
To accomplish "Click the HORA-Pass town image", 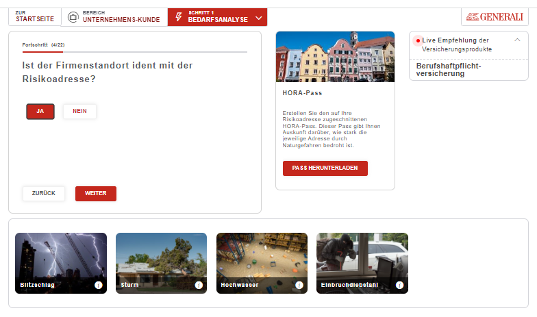I will pos(335,57).
